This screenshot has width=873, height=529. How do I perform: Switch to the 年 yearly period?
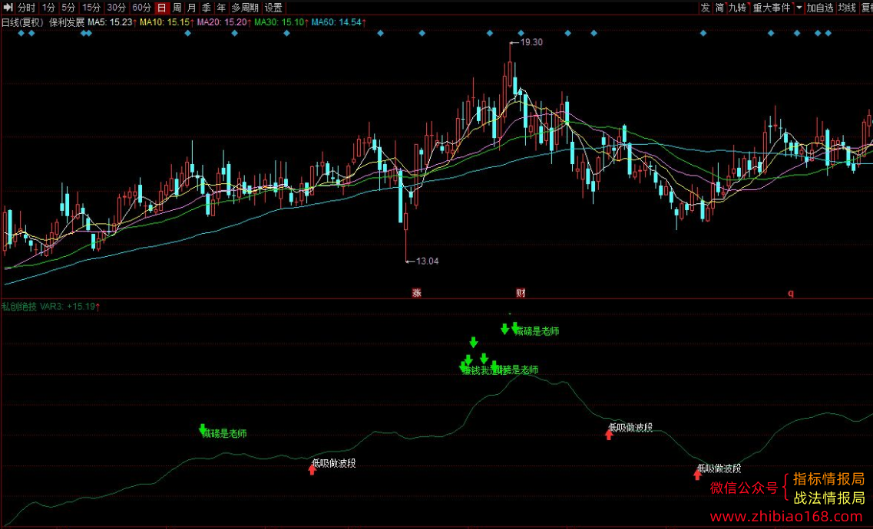[x=222, y=8]
